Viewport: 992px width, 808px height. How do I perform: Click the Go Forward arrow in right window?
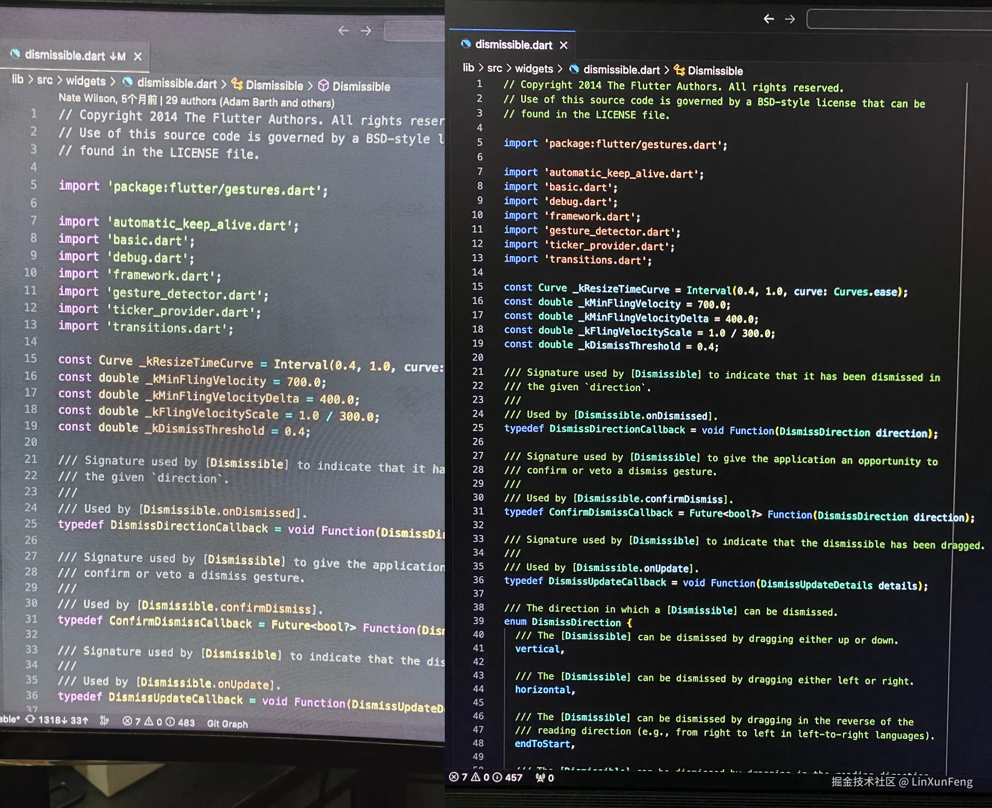790,19
